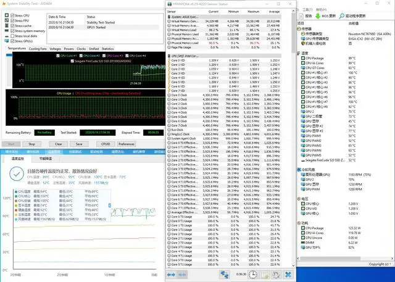Screen dimensions: 395x282
Task: Click HWiNFO logging sheet icon in bottom toolbar
Action: click(x=265, y=274)
